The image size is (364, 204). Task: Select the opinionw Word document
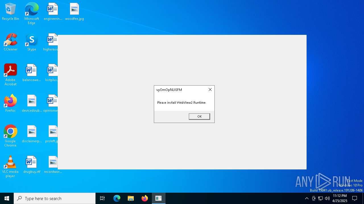[51, 104]
